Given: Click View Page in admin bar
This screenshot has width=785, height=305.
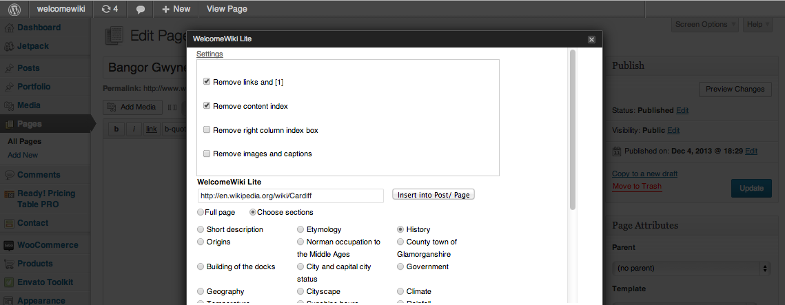Looking at the screenshot, I should [x=227, y=8].
